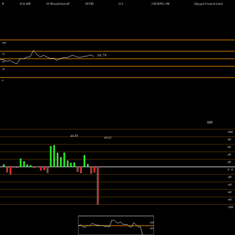Click the RSI axis label 100

tap(4, 43)
